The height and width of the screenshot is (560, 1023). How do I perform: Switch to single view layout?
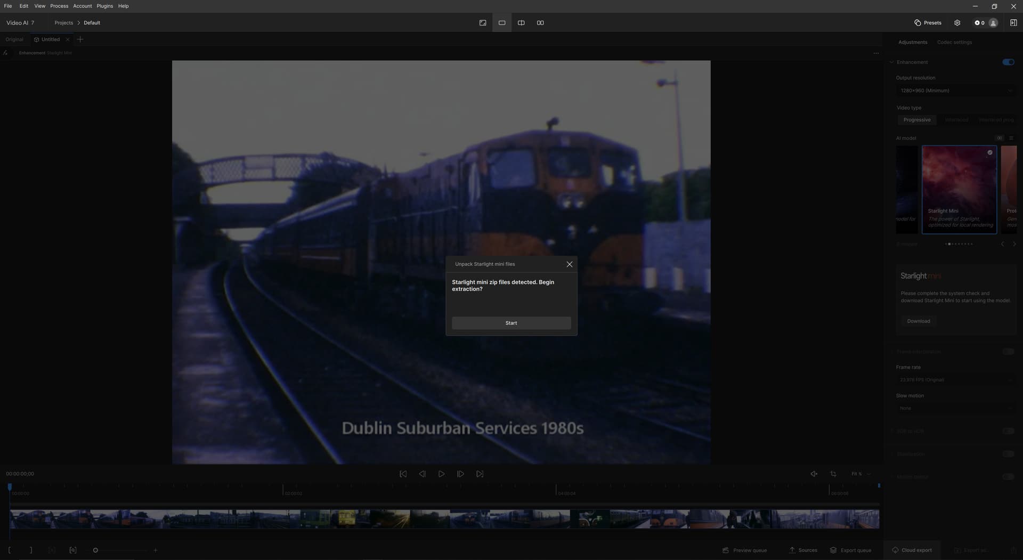click(x=501, y=23)
